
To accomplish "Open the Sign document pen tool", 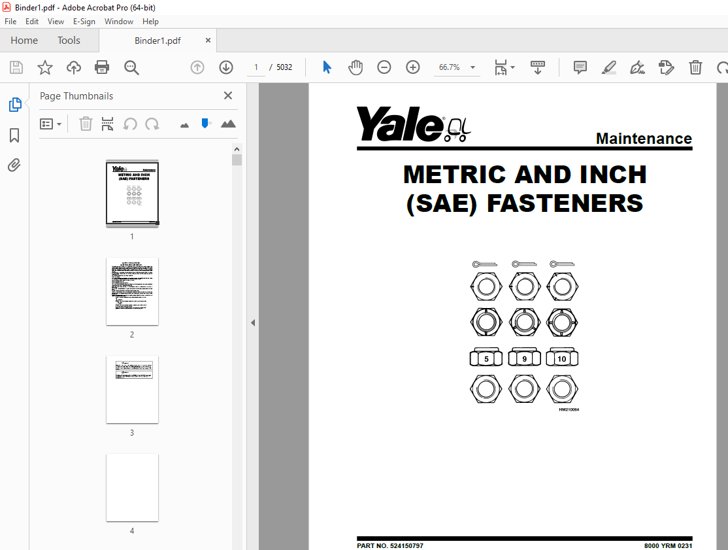I will [637, 67].
